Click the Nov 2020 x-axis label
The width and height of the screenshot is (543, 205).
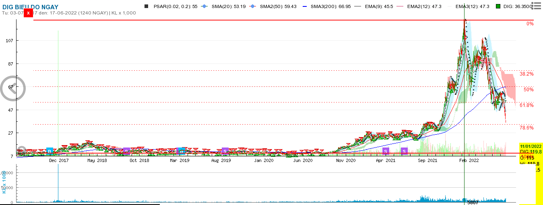tap(346, 160)
